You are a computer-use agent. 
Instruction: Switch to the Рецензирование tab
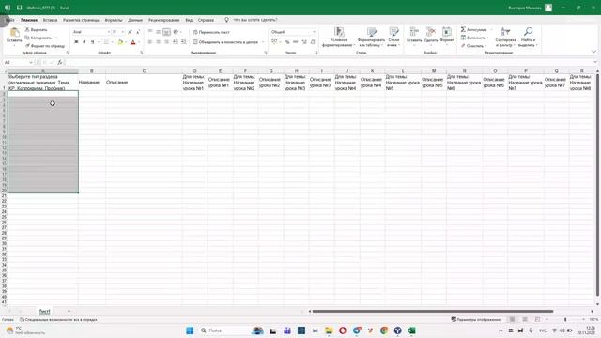(164, 20)
